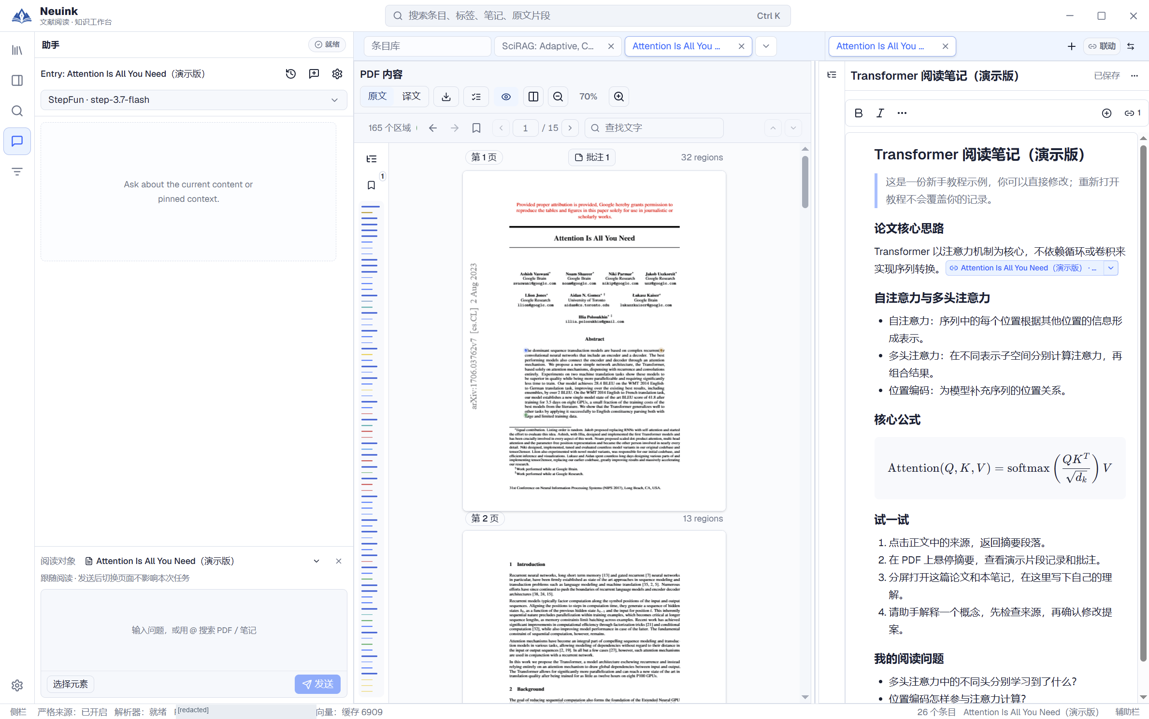Open the 批注 1 annotations button
Screen dimensions: 1149x719
tap(592, 157)
